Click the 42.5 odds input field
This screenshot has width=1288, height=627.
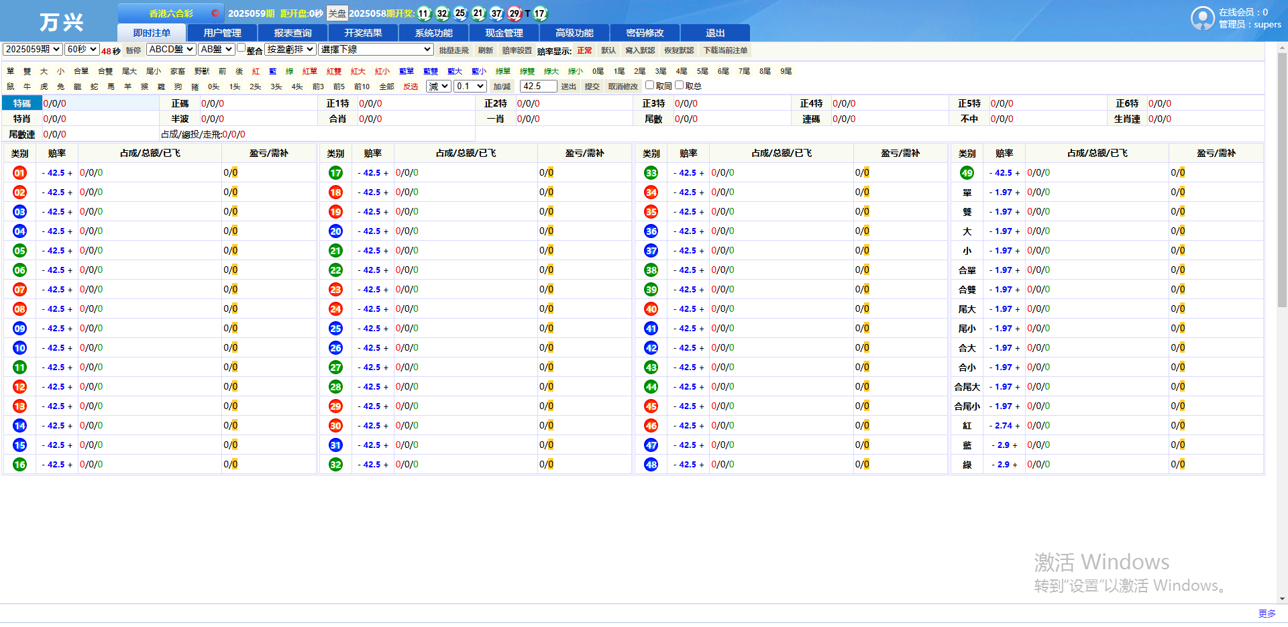[538, 87]
